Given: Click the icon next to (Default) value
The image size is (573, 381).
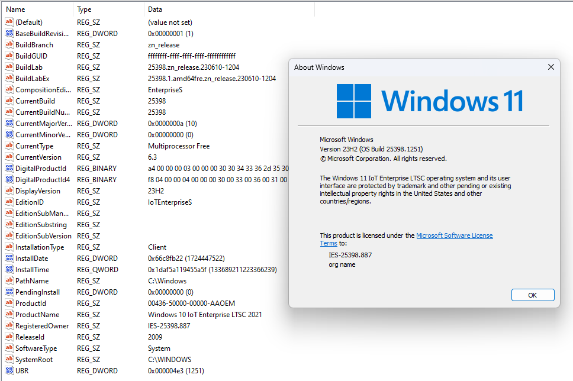Looking at the screenshot, I should coord(9,22).
